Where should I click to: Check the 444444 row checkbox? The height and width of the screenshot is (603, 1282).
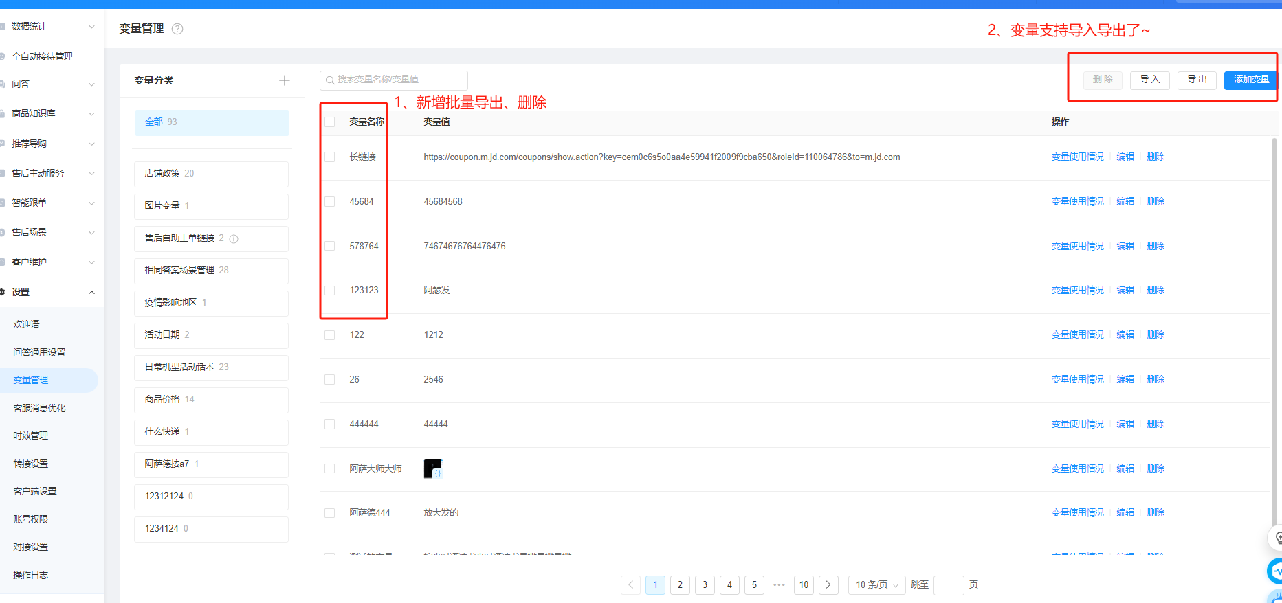click(330, 424)
